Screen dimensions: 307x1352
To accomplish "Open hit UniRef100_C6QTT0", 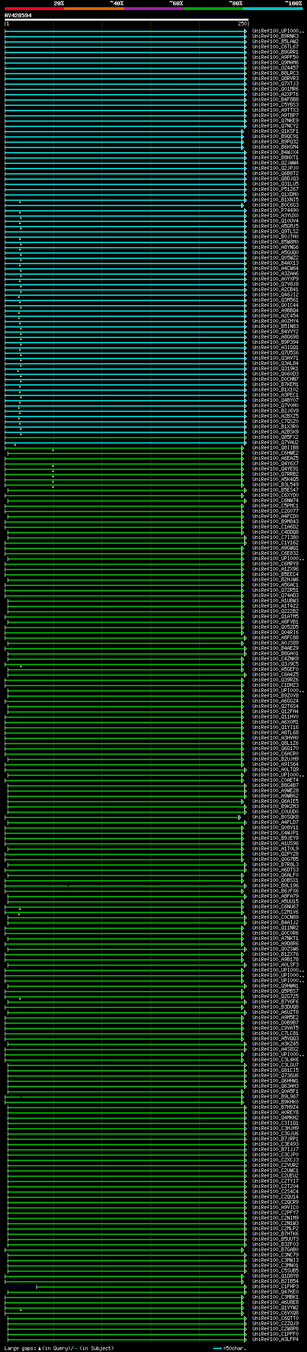I will pyautogui.click(x=275, y=1318).
